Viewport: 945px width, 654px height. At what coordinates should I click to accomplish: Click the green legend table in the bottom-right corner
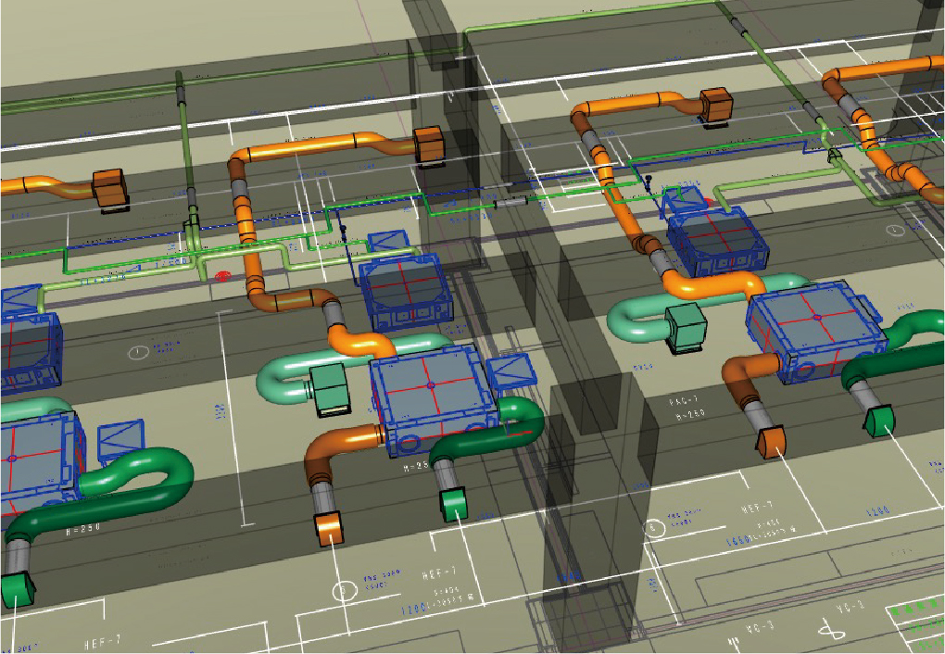tap(913, 624)
